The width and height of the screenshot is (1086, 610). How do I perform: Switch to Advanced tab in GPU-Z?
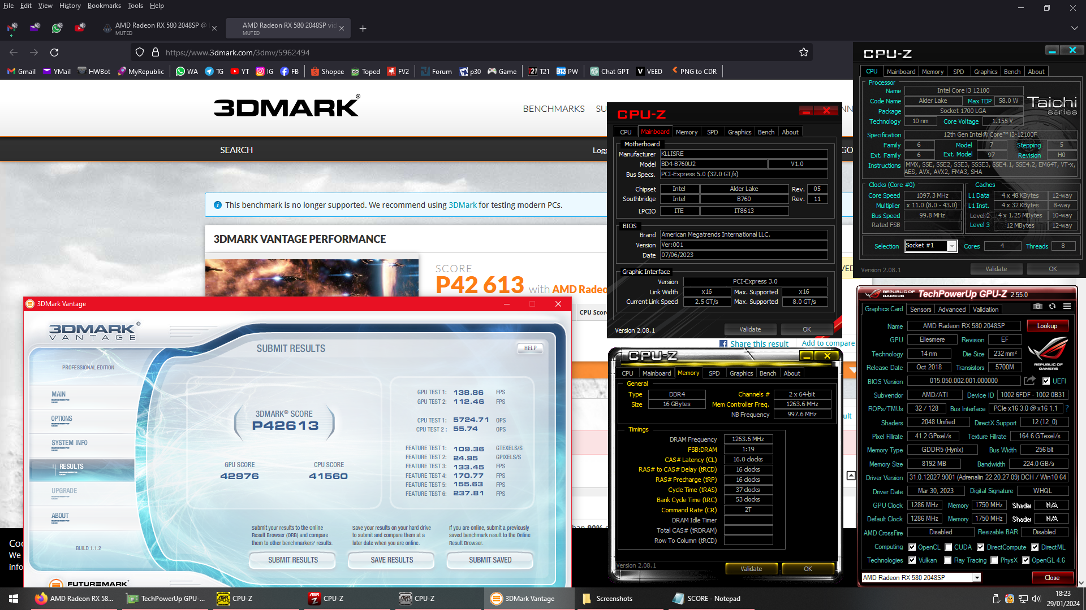point(952,310)
